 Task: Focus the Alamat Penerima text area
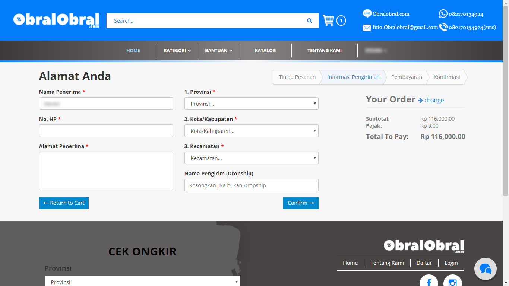[106, 171]
